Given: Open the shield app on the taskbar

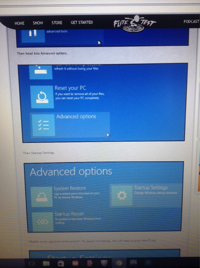Looking at the screenshot, I should pyautogui.click(x=104, y=263).
